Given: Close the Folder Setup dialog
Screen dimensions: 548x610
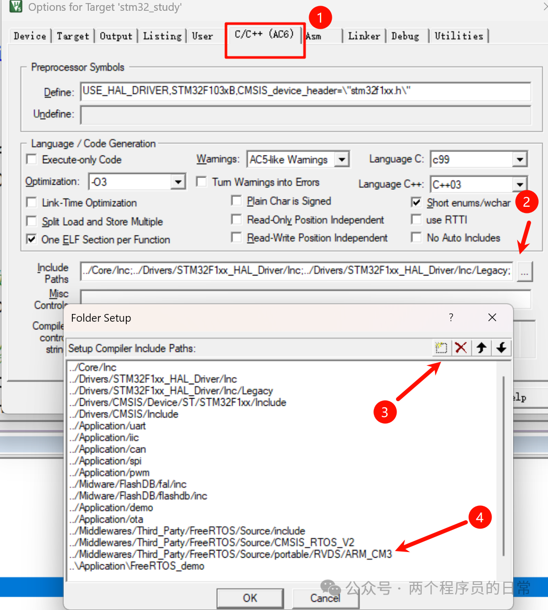Looking at the screenshot, I should pos(493,318).
